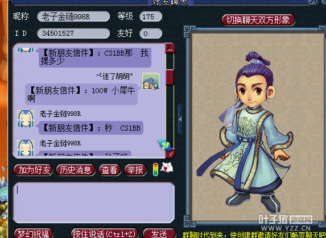
Task: Click the bottom-most 老子金链998R avatar
Action: (x=26, y=148)
